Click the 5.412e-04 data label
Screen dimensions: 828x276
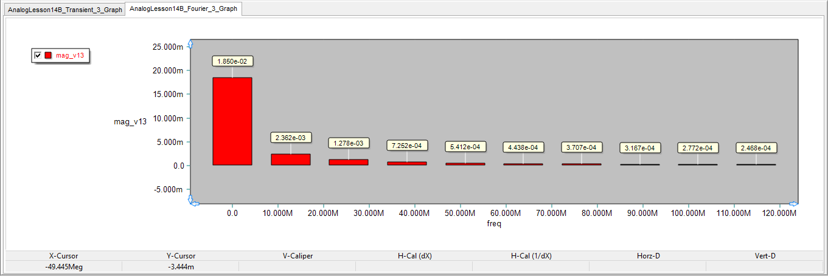(x=465, y=147)
